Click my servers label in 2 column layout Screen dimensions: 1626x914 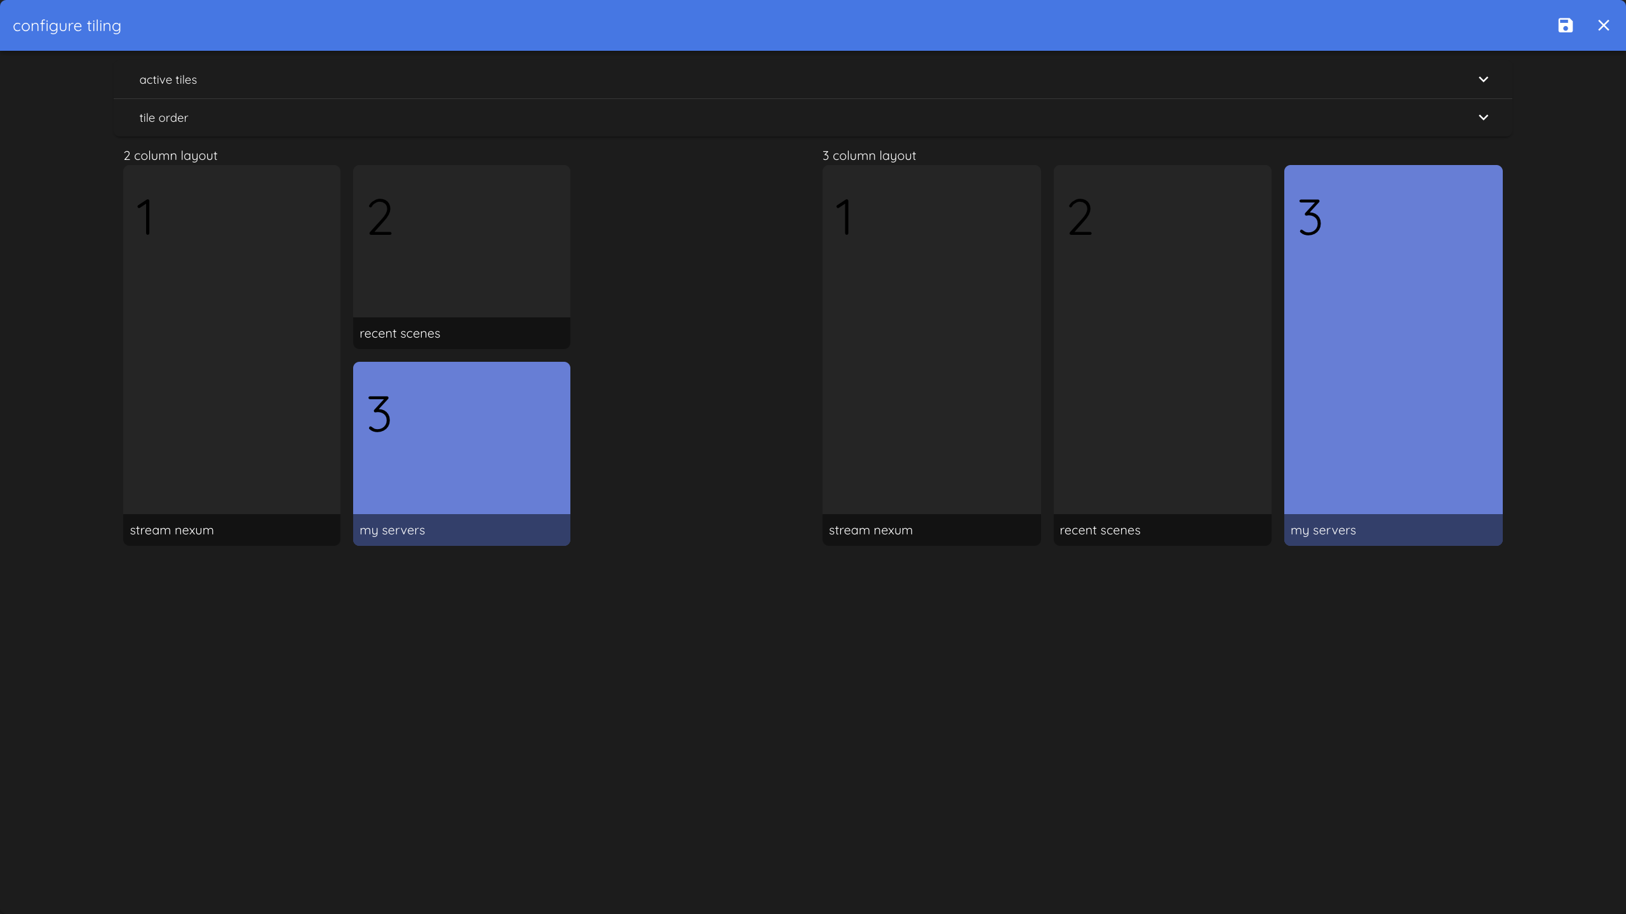[392, 530]
